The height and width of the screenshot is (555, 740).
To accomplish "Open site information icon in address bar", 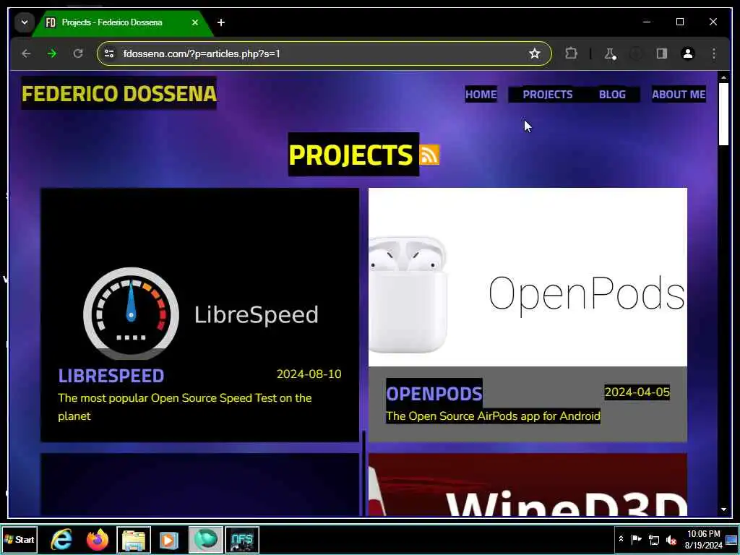I will [109, 53].
